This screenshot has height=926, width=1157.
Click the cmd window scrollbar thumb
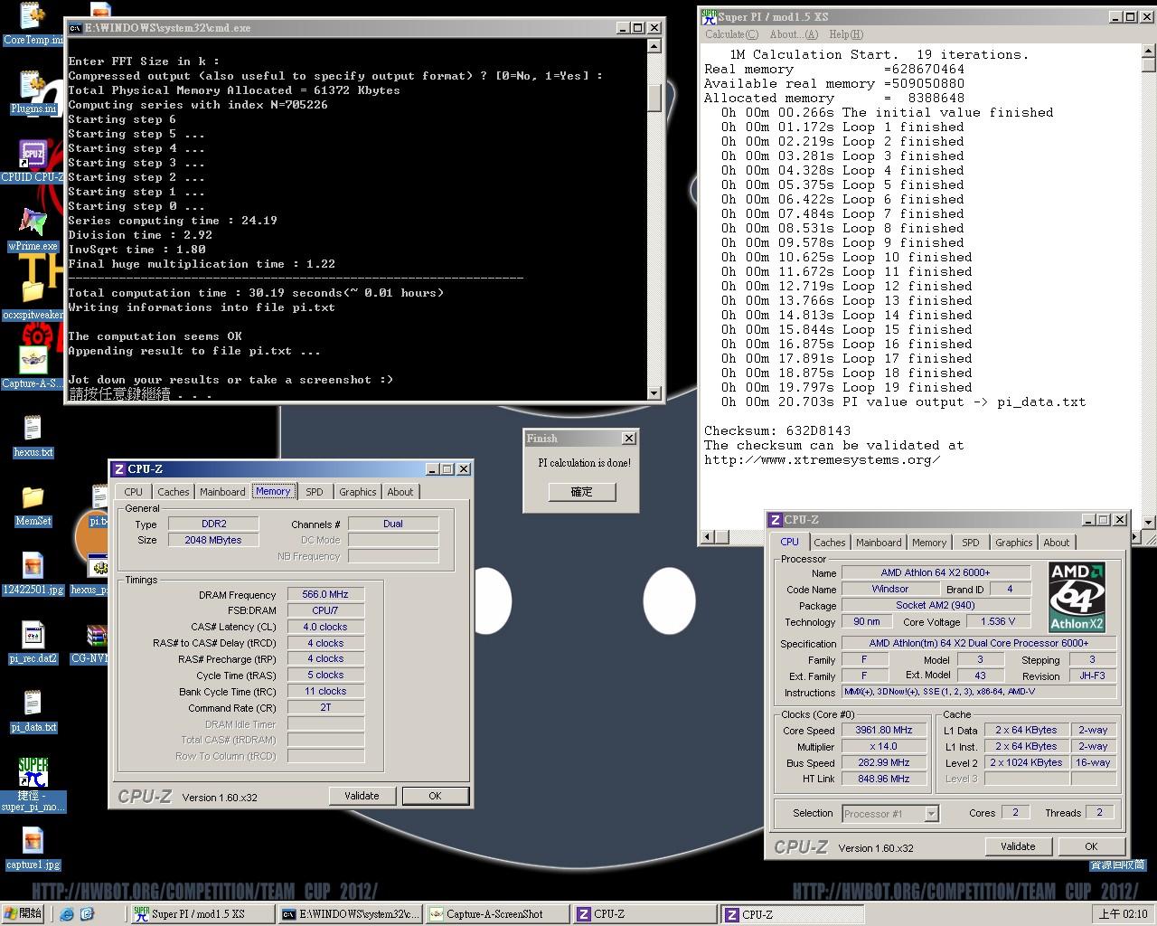(654, 97)
